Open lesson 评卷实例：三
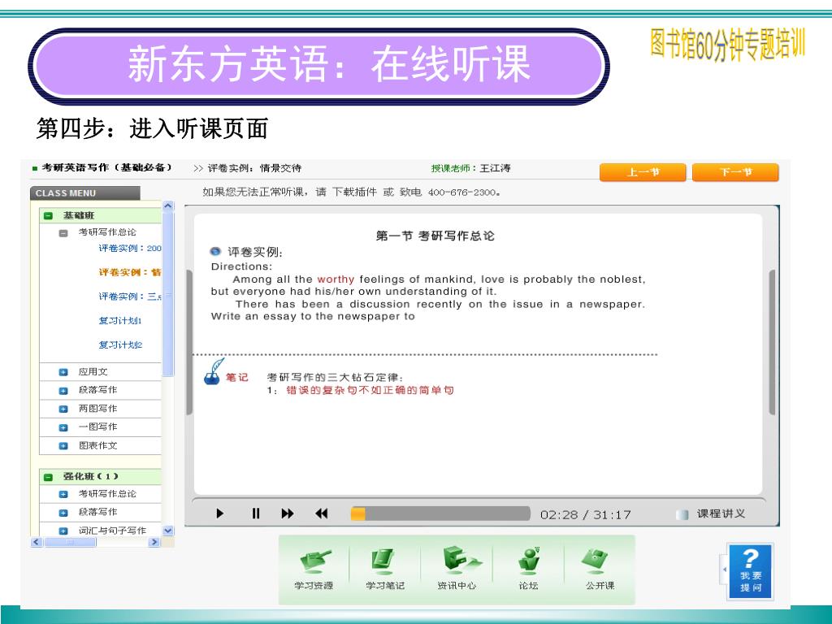The height and width of the screenshot is (624, 832). click(x=129, y=296)
